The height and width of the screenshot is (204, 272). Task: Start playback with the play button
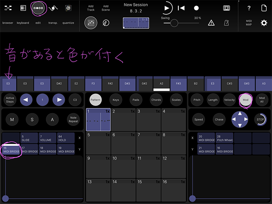(167, 8)
